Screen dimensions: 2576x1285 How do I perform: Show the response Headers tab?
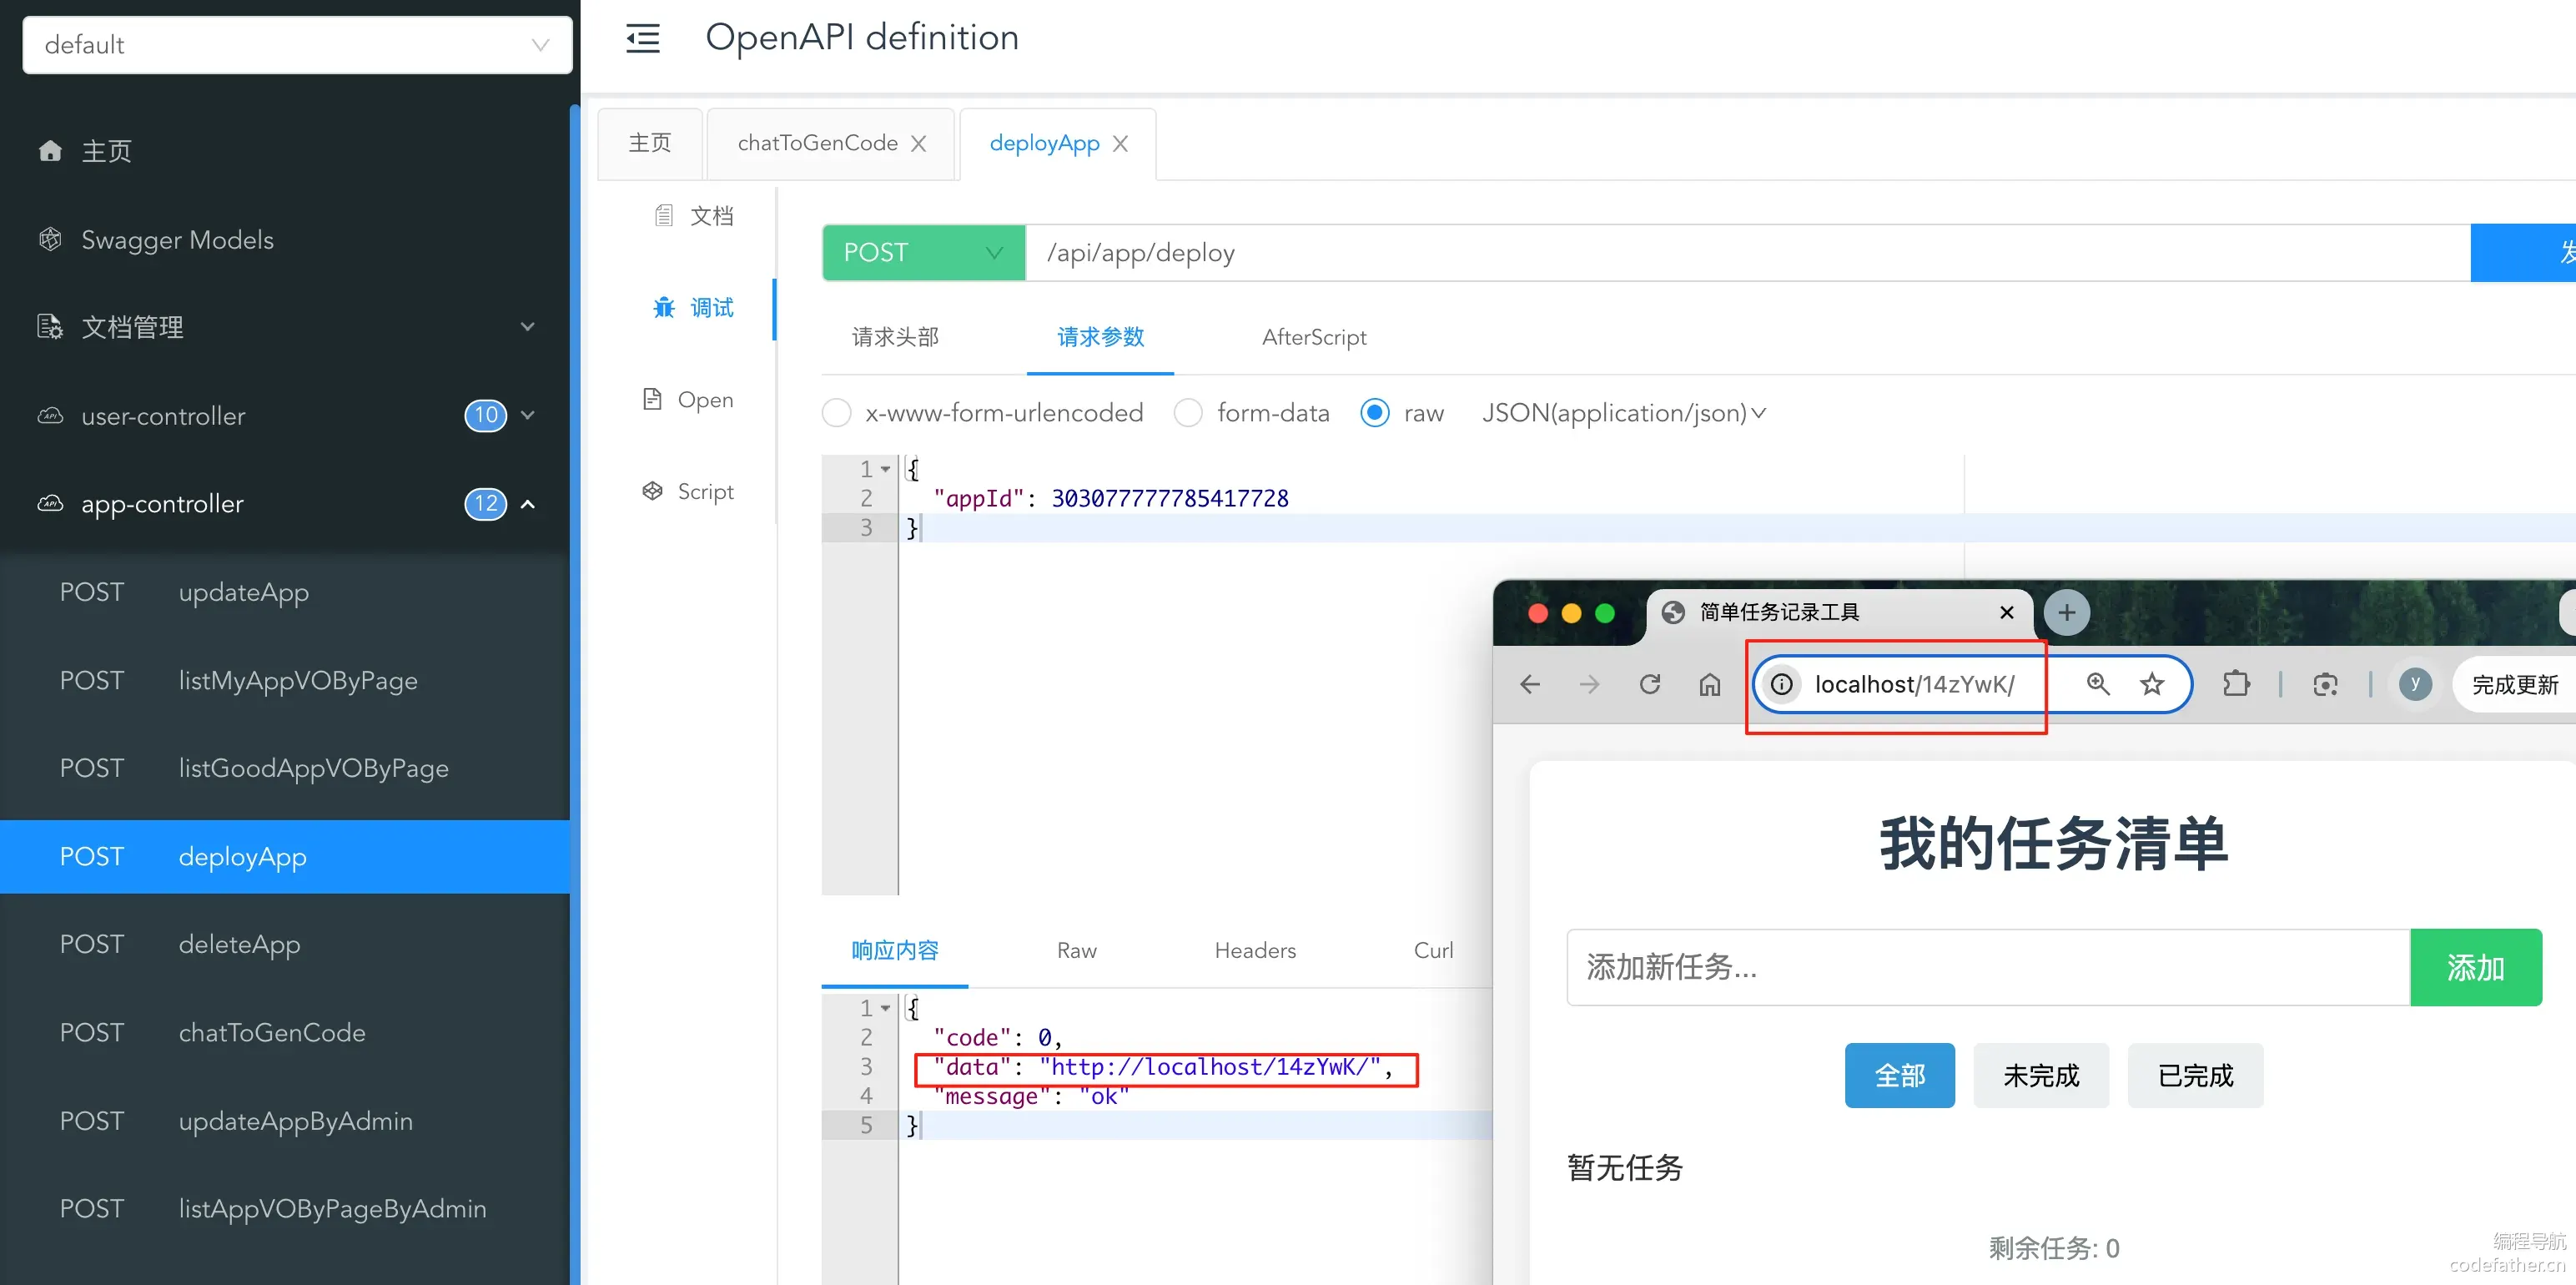pyautogui.click(x=1255, y=951)
